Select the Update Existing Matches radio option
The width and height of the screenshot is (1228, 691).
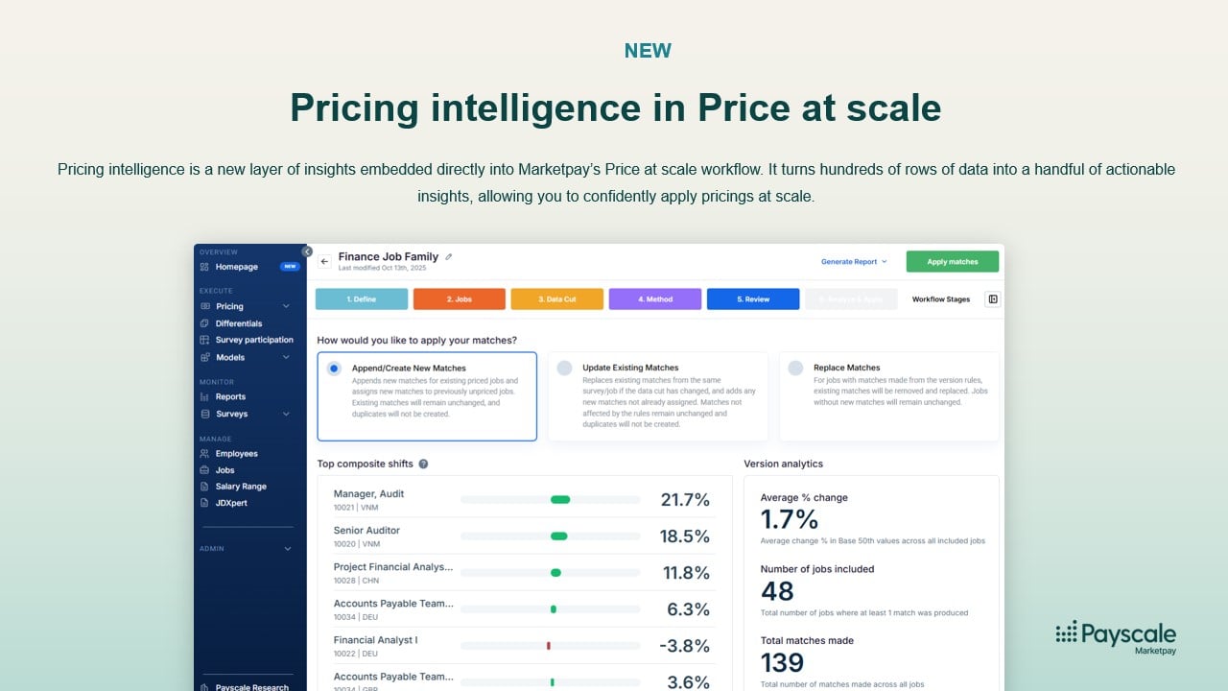[564, 368]
